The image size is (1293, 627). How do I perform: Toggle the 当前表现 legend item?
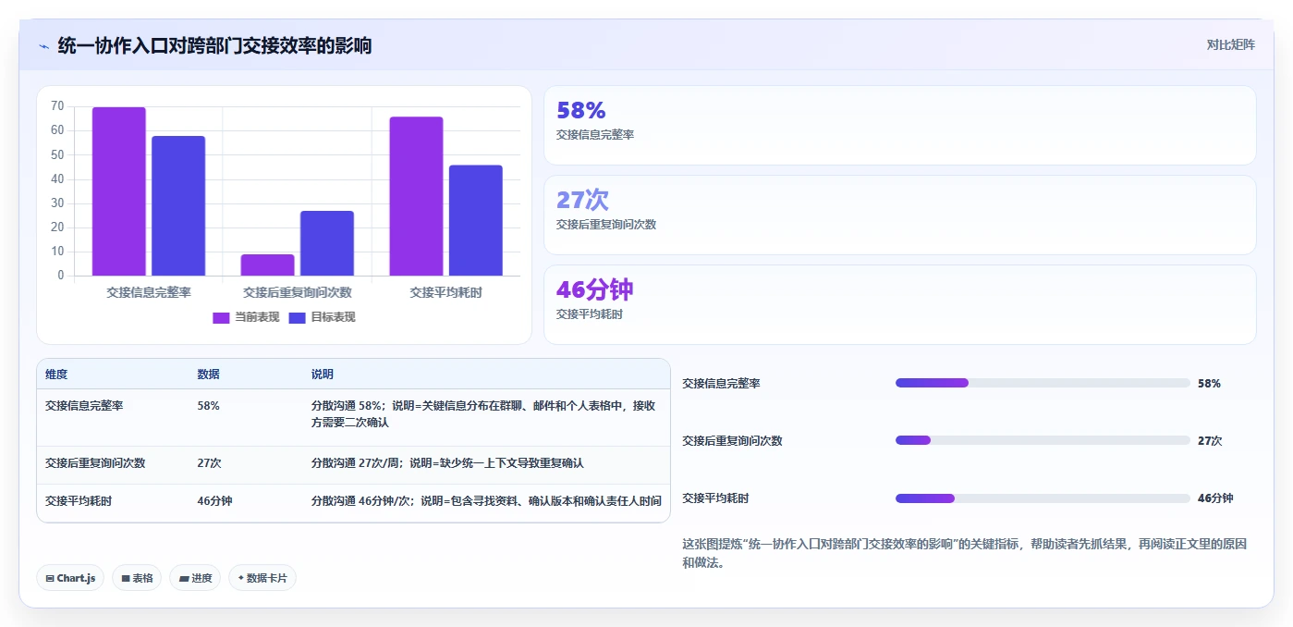(x=246, y=317)
